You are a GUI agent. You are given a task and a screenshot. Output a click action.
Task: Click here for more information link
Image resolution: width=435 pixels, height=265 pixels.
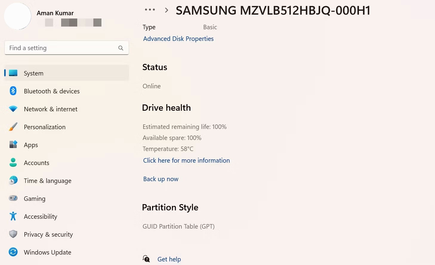[186, 161]
